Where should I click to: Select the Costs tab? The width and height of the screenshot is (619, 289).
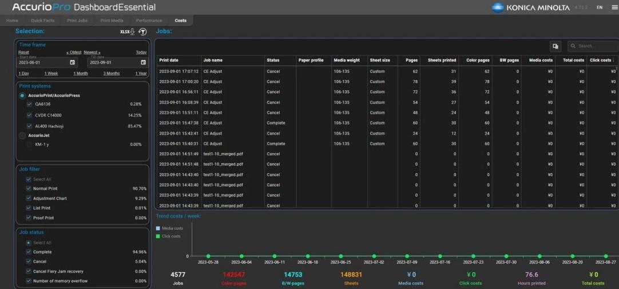pyautogui.click(x=180, y=21)
